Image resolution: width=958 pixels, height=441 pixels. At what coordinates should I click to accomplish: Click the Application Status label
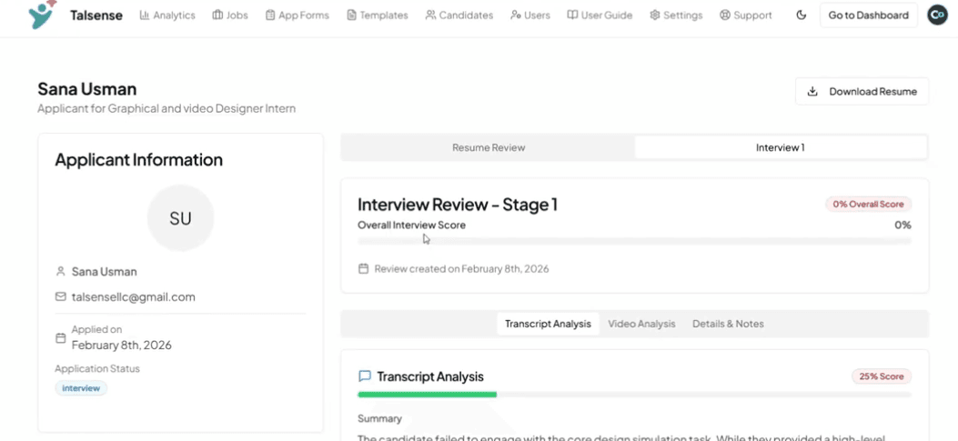97,369
